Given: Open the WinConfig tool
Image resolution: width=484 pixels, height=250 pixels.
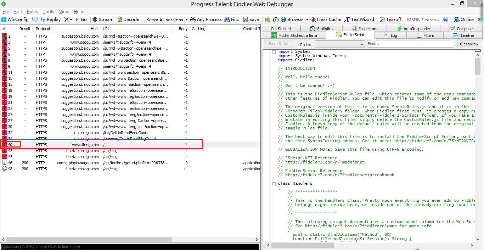Looking at the screenshot, I should [15, 20].
